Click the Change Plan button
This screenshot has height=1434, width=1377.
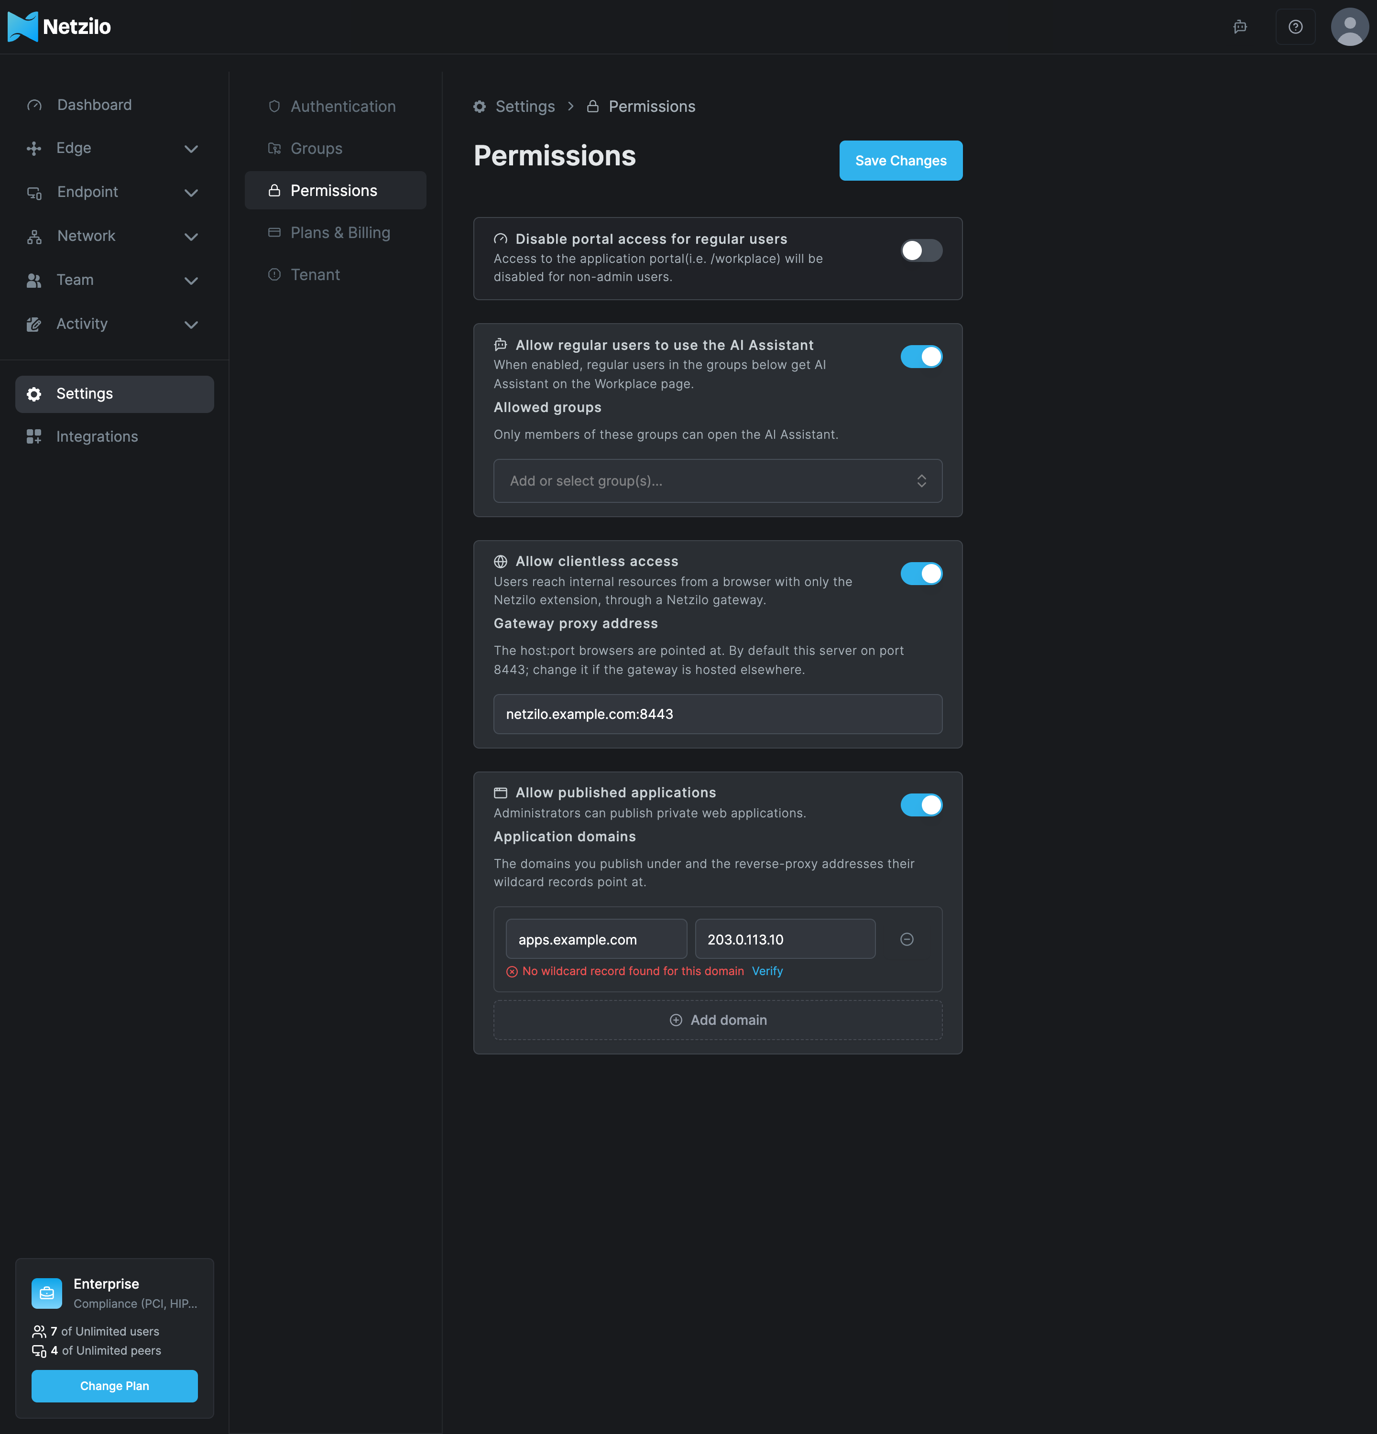click(x=114, y=1386)
